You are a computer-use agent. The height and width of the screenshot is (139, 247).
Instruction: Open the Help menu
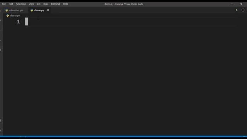[66, 4]
